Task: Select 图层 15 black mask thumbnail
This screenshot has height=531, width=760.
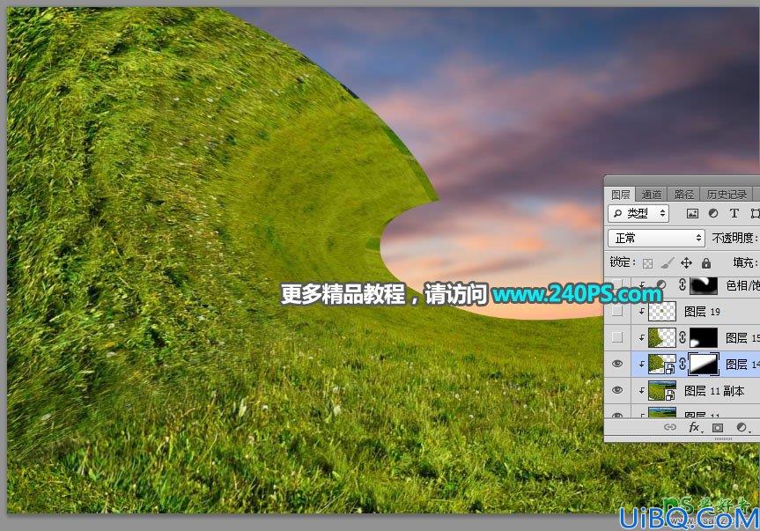Action: (704, 337)
